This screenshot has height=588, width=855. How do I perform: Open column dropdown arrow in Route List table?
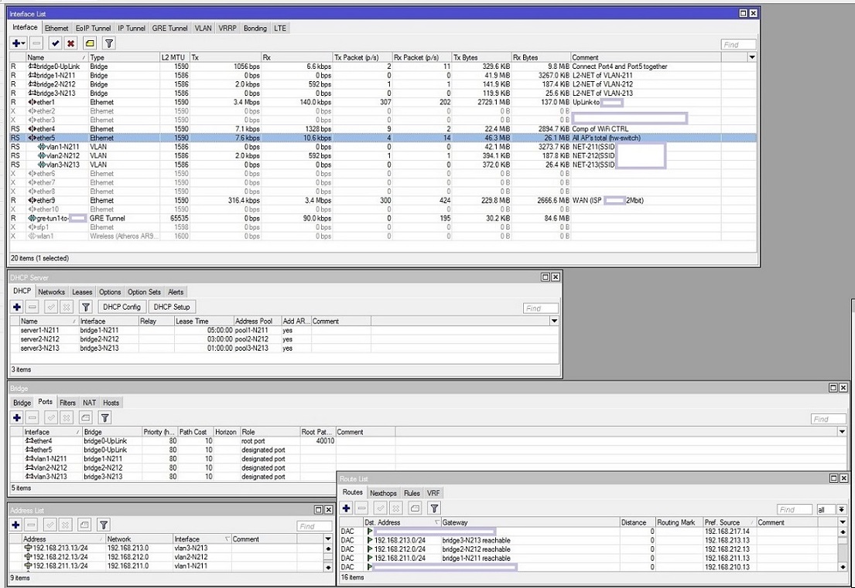pyautogui.click(x=843, y=522)
